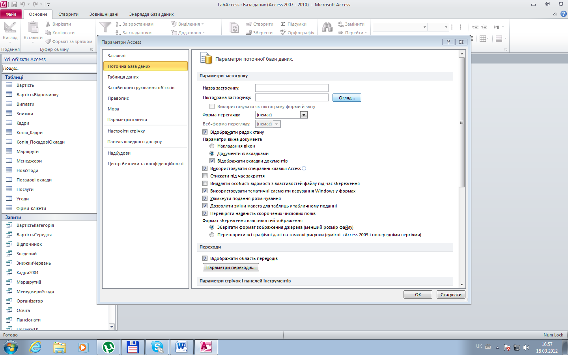Open Customize Quick Access Toolbar dropdown arrow
This screenshot has height=355, width=568.
(x=48, y=4)
